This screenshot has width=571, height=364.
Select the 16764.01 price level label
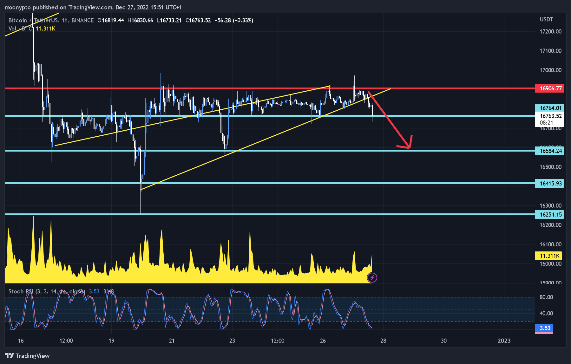(x=550, y=108)
